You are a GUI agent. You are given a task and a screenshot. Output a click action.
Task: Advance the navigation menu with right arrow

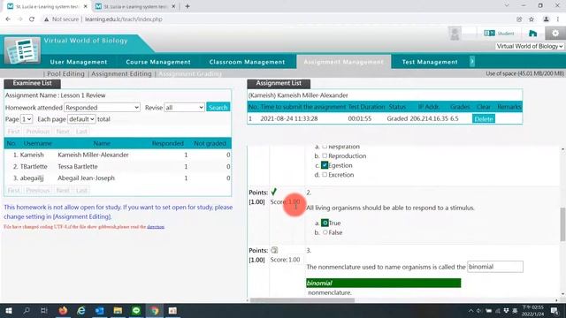[471, 62]
